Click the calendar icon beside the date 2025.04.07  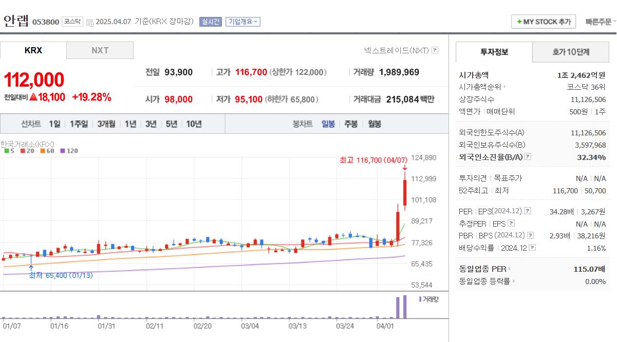pos(90,23)
